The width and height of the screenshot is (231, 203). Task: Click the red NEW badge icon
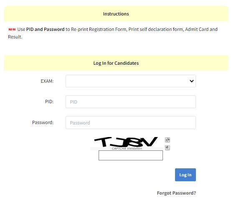[12, 30]
